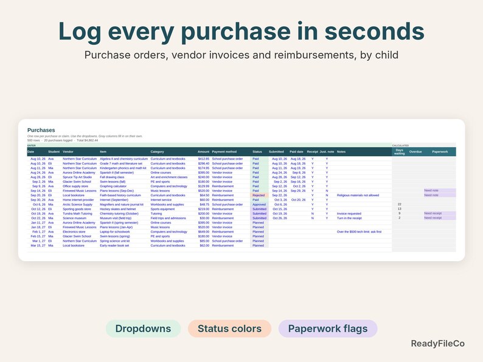Viewport: 483px width, 362px height.
Task: Click the Tutoring category cell
Action: click(156, 213)
